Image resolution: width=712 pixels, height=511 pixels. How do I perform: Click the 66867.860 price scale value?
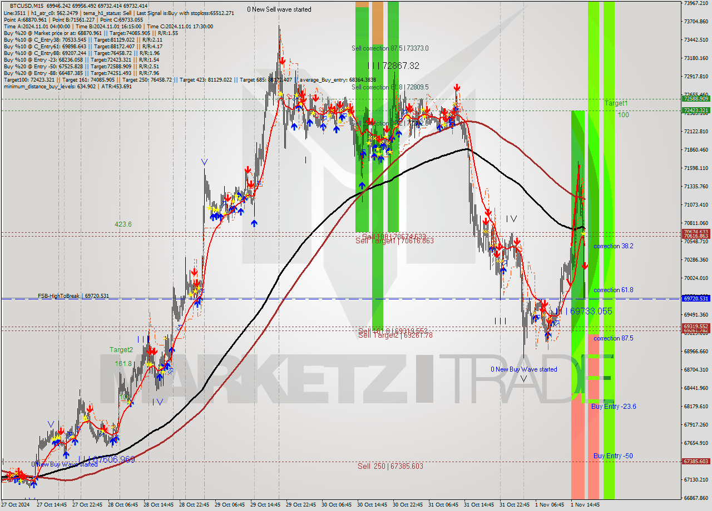point(696,498)
